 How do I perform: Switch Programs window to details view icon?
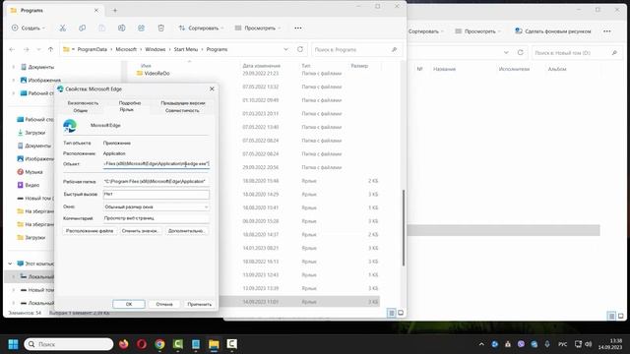pyautogui.click(x=391, y=313)
